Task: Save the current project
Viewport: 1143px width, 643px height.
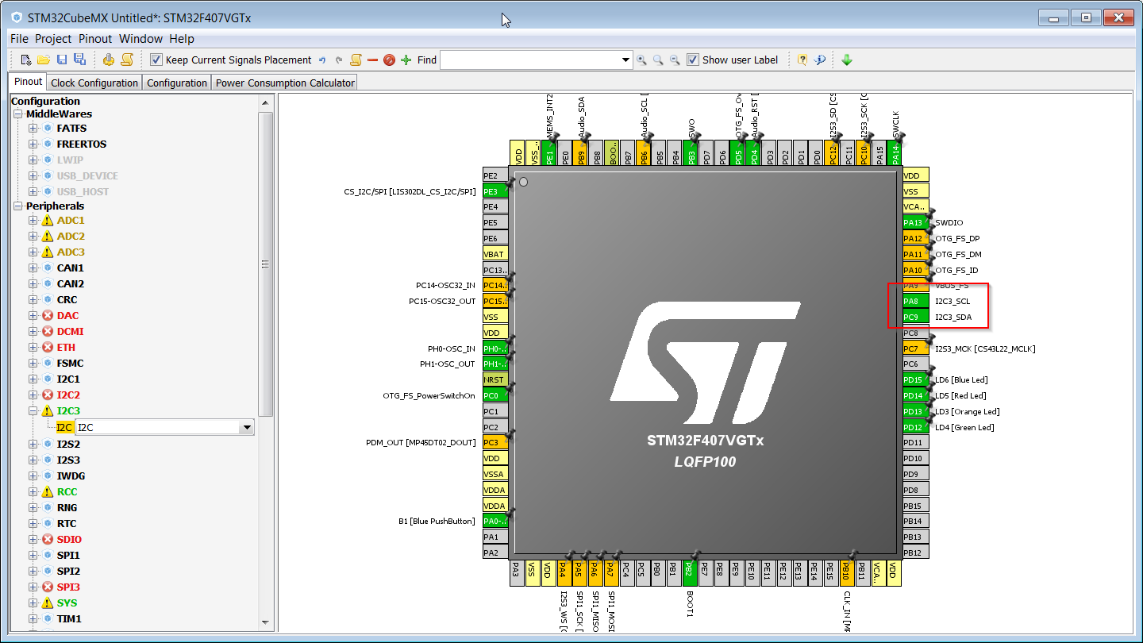Action: [x=62, y=60]
